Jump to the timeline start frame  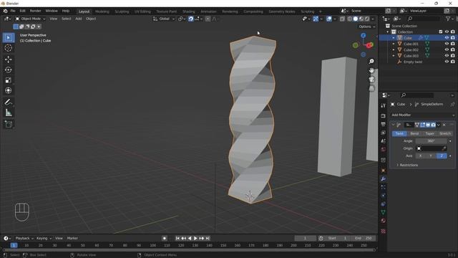(177, 239)
